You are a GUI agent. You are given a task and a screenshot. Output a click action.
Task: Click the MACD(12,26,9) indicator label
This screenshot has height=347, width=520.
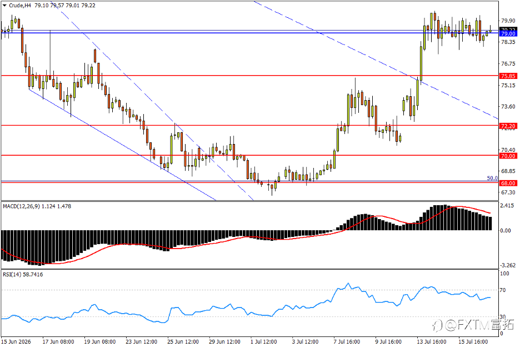tap(21, 206)
